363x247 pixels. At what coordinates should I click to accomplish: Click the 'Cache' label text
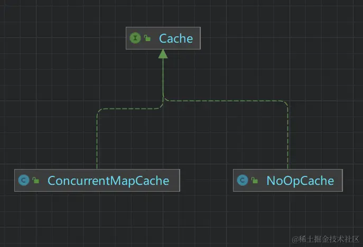176,38
